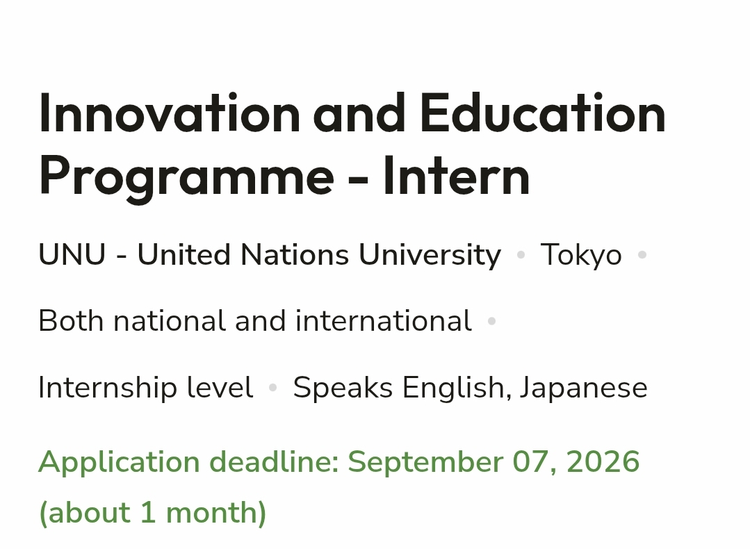750x549 pixels.
Task: Open the UNU - United Nations University link
Action: [270, 255]
